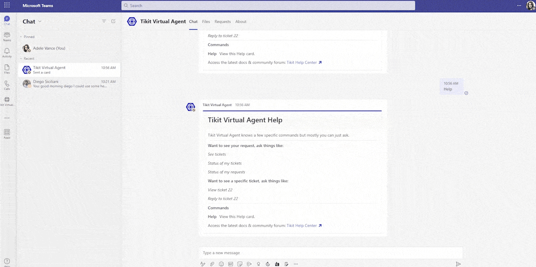This screenshot has height=267, width=536.
Task: Open the profile picture account menu
Action: point(531,5)
